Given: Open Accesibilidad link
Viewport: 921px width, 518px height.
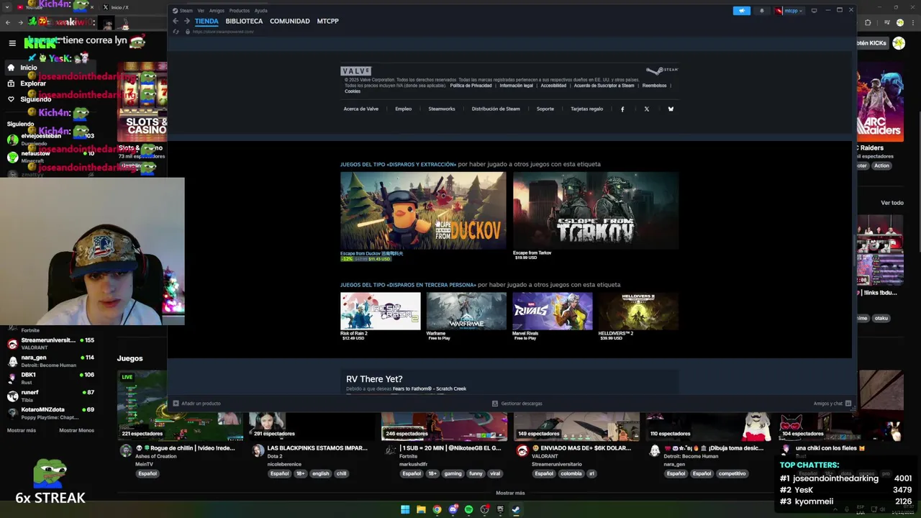Looking at the screenshot, I should [x=553, y=86].
